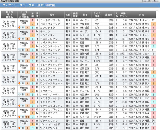The height and width of the screenshot is (130, 160).
Task: Select the horse name カネヒキリ
Action: point(46,117)
